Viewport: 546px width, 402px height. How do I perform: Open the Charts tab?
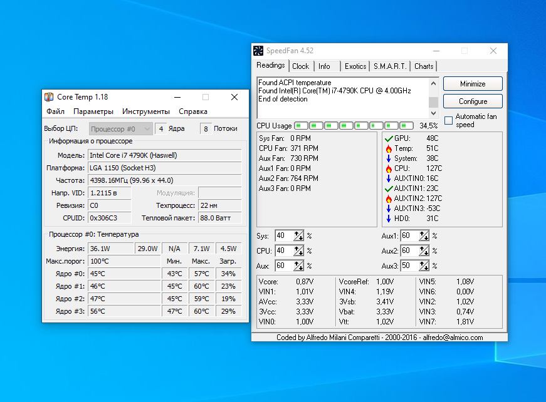(x=424, y=66)
